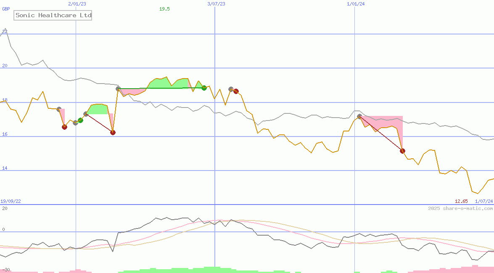Select the 2/01/23 date label
This screenshot has width=494, height=273.
(77, 4)
